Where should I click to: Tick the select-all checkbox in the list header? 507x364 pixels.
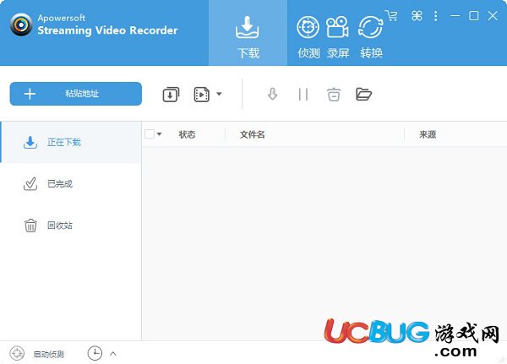click(150, 133)
